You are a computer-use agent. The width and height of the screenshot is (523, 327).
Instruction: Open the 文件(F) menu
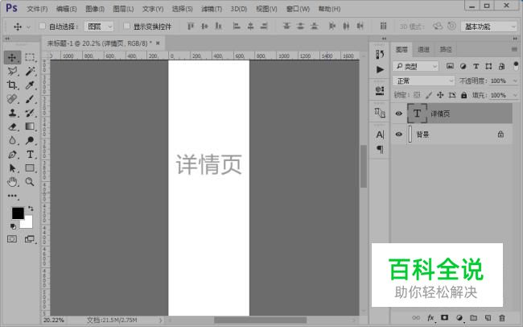coord(37,9)
